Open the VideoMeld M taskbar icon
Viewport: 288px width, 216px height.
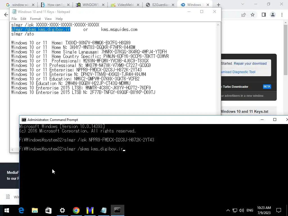(x=90, y=210)
